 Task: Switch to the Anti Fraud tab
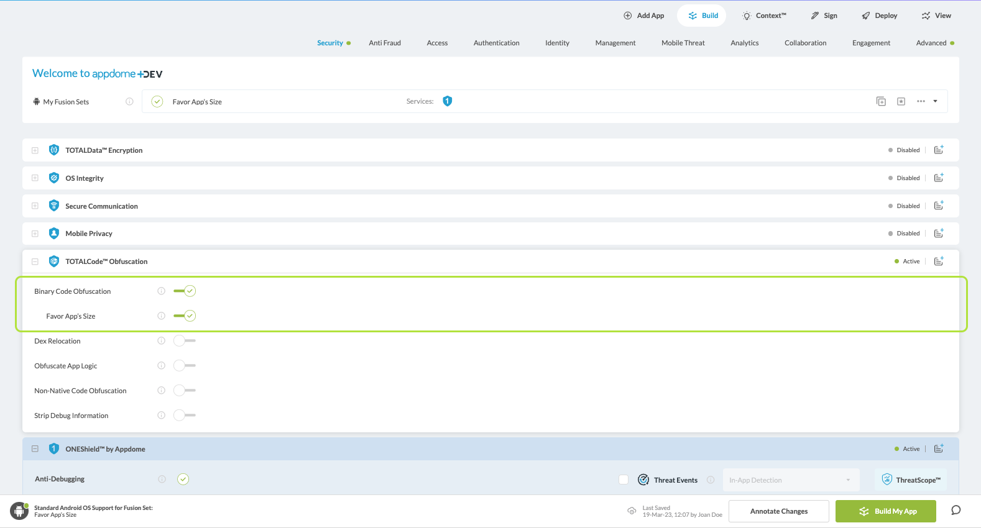point(385,43)
